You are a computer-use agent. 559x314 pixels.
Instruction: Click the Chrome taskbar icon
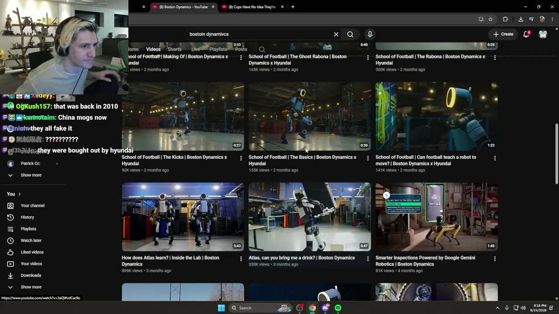coord(312,308)
